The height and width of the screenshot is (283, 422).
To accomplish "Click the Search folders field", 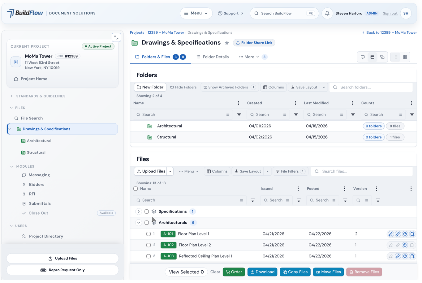I will [x=371, y=87].
